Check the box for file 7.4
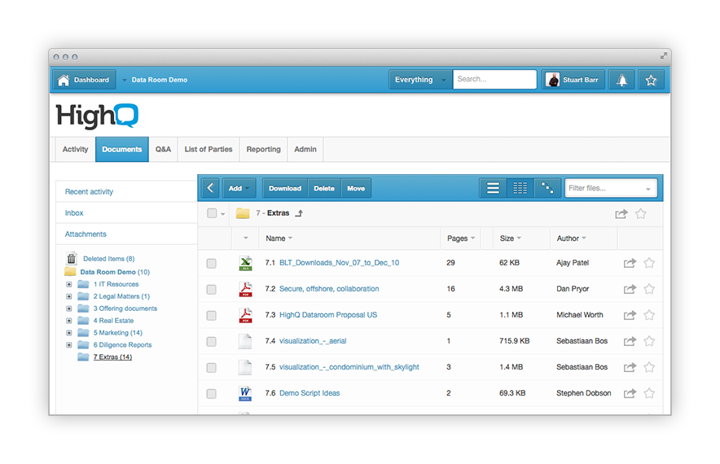This screenshot has width=720, height=464. tap(211, 342)
